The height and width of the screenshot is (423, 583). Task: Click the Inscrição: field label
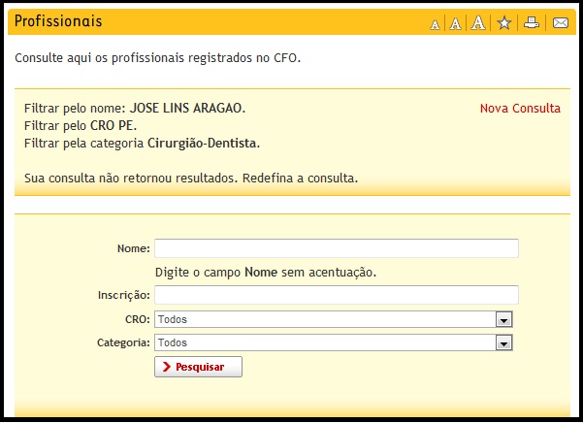coord(123,295)
